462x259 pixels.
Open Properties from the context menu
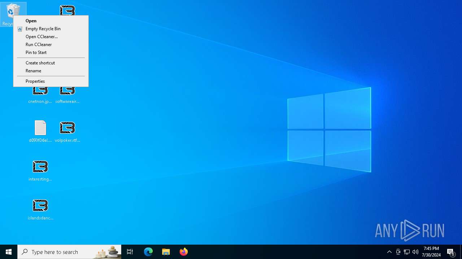[x=51, y=81]
